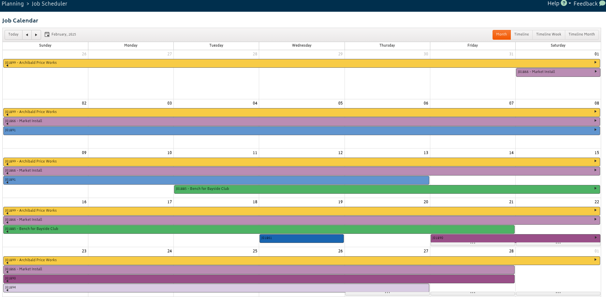Select the dark blue J01861 event
606x297 pixels.
click(302, 238)
